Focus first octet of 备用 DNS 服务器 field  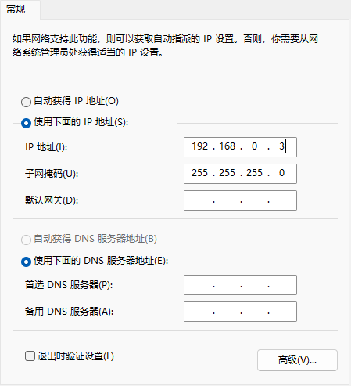(200, 312)
